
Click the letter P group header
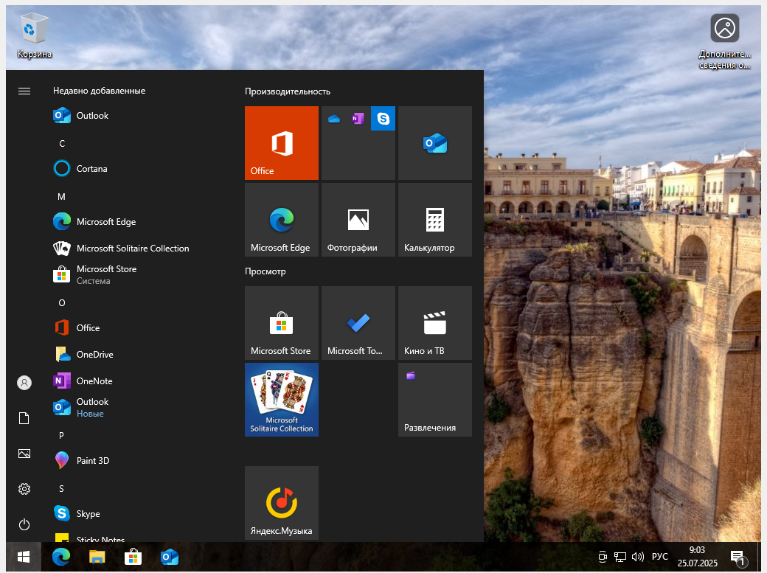coord(61,436)
